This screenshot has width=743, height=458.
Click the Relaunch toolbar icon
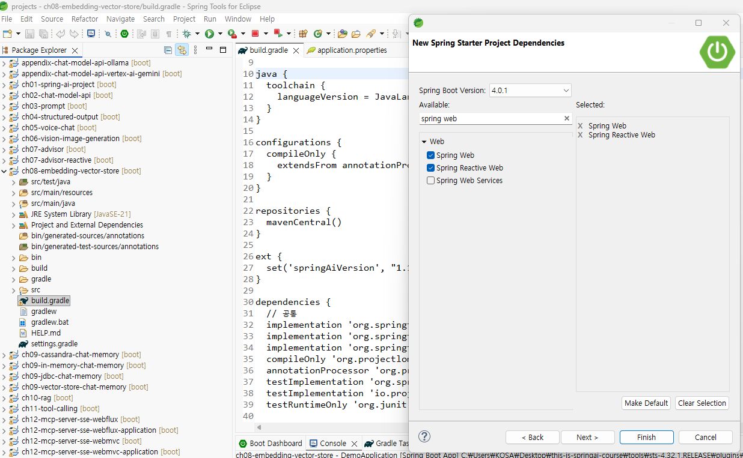tap(278, 34)
